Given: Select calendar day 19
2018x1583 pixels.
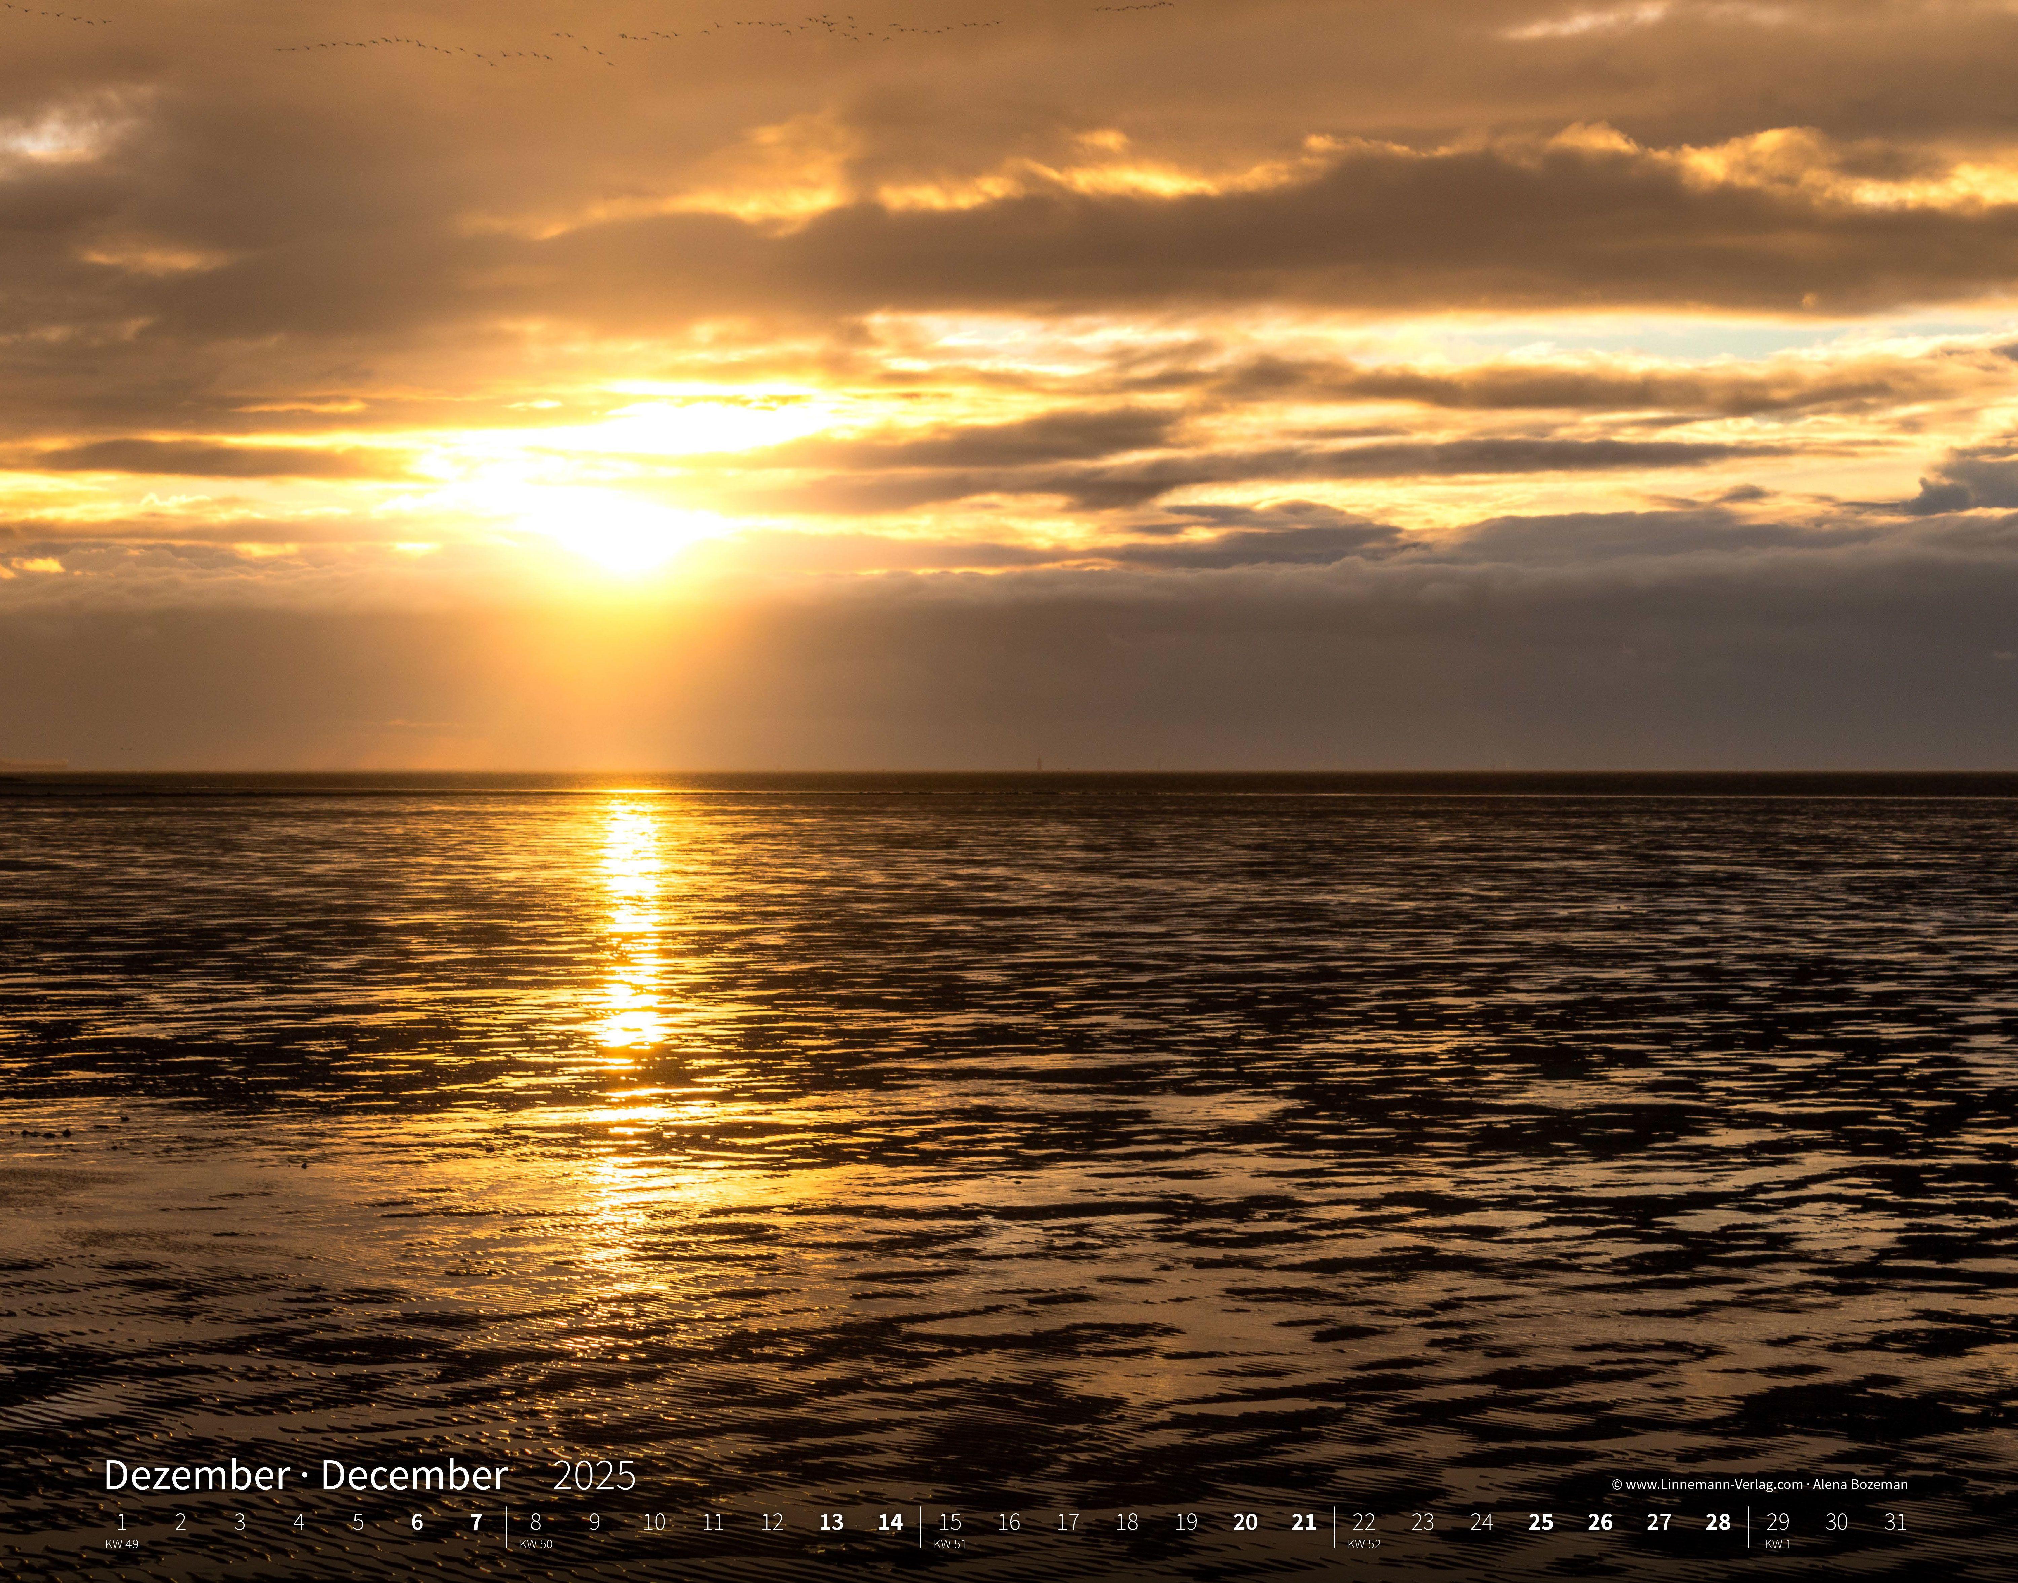Looking at the screenshot, I should (1187, 1522).
